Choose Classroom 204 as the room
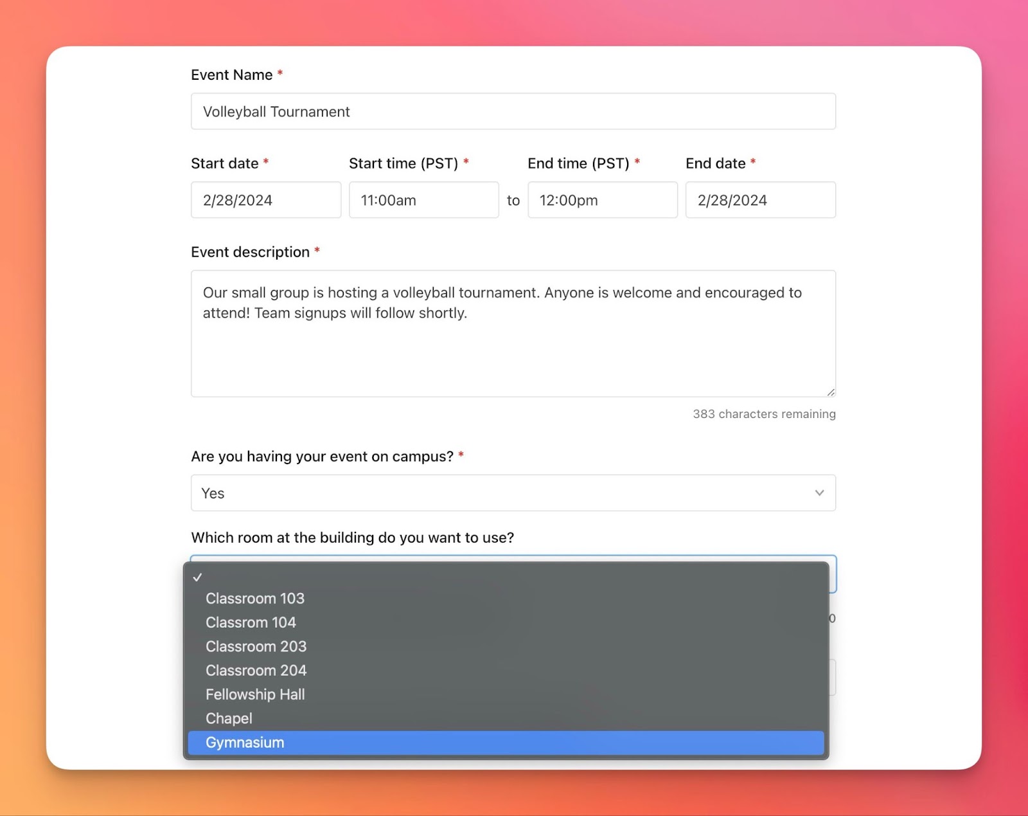 (256, 671)
